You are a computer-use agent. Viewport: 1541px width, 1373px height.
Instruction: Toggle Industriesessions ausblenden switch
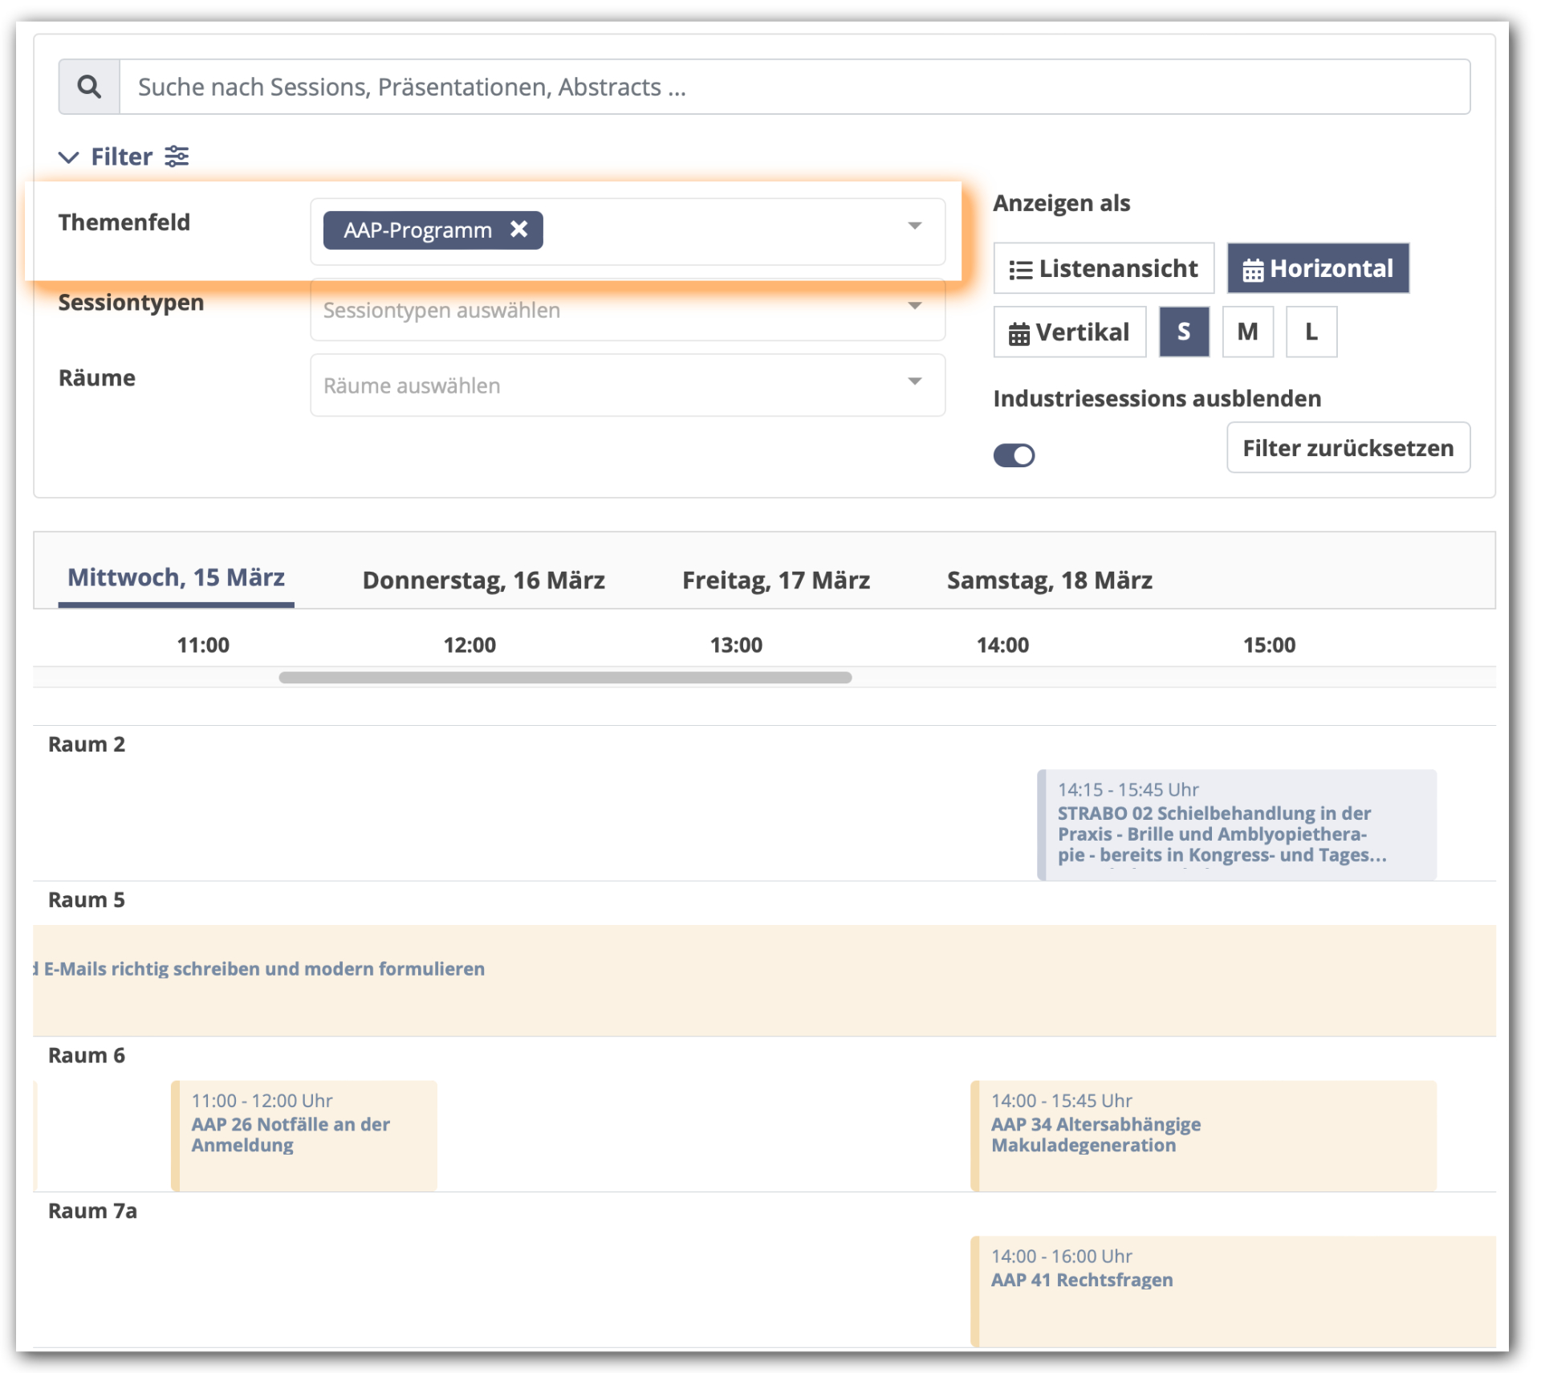click(x=1014, y=455)
